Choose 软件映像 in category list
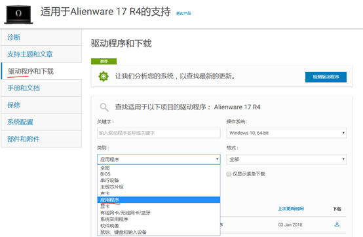This screenshot has width=363, height=237. [159, 226]
